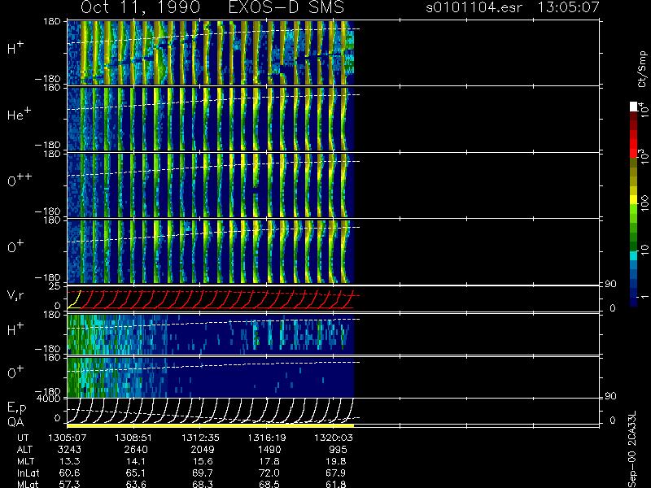Screen dimensions: 651x488
Task: Click the "QA" row label
Action: [15, 422]
